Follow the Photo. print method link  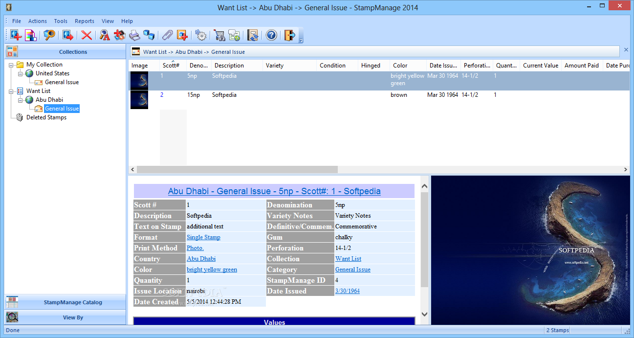click(x=195, y=248)
